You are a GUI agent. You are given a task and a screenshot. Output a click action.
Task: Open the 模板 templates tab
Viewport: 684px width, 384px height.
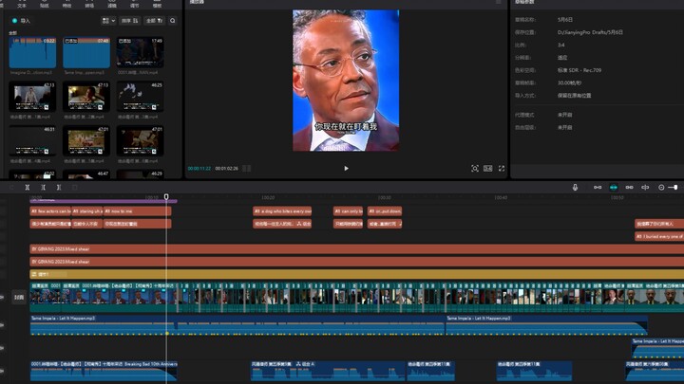[x=158, y=4]
